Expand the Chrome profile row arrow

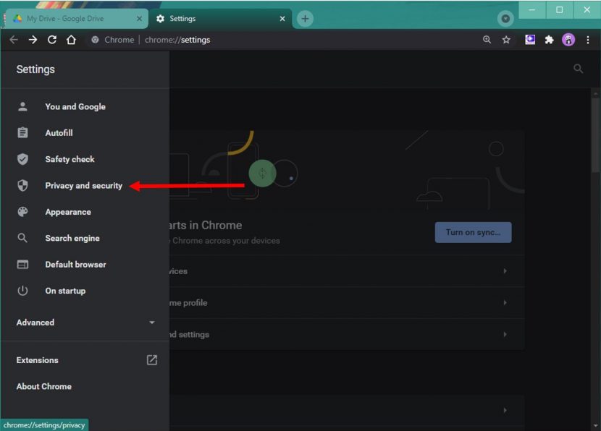coord(505,303)
